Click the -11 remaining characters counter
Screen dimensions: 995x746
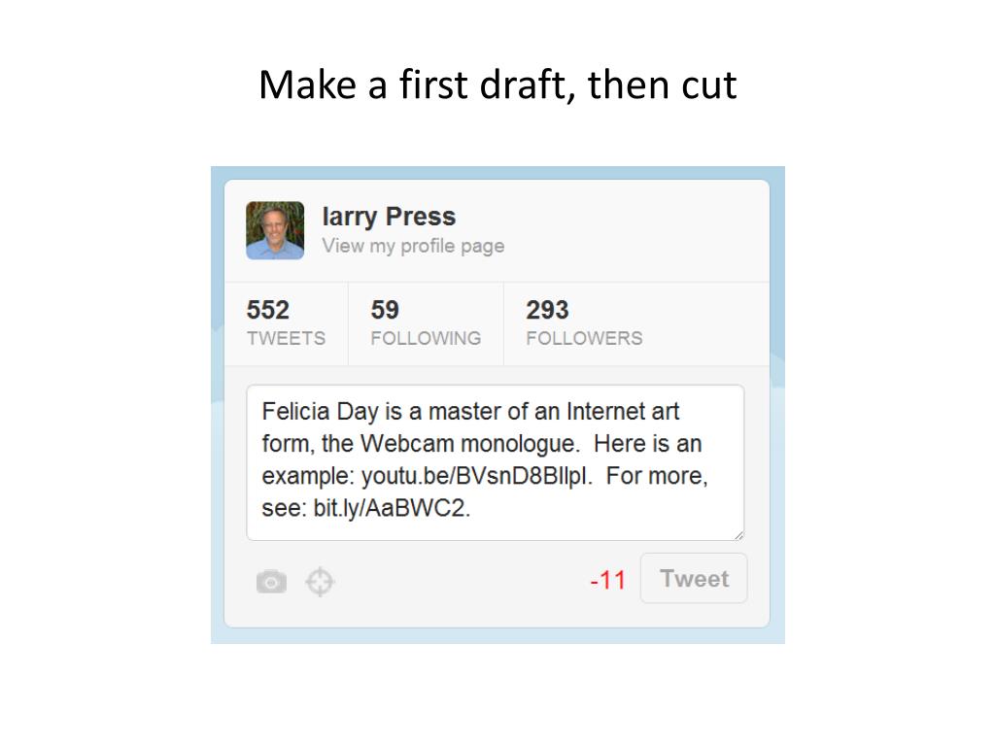pos(607,580)
